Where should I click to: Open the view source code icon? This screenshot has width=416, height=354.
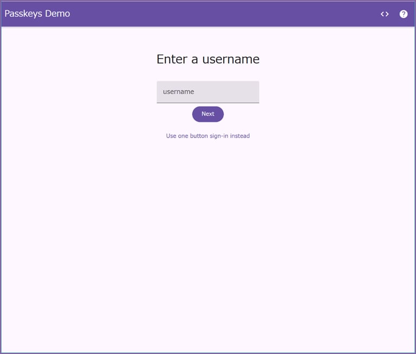pyautogui.click(x=385, y=14)
